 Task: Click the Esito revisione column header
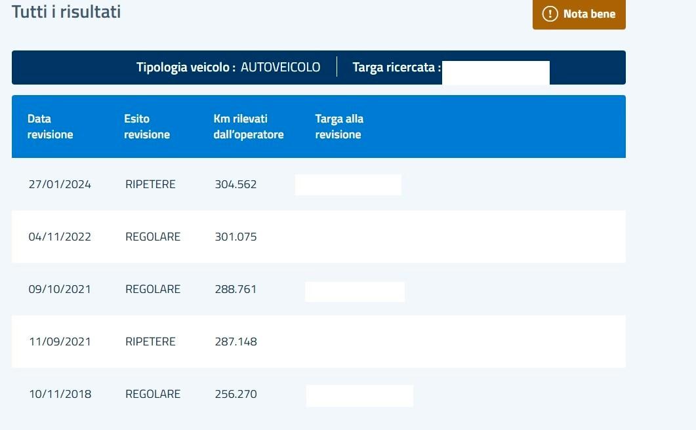(147, 127)
